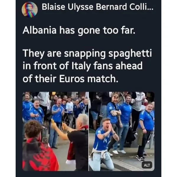The image size is (177, 177).
Task: Select the text 'Albania has gone too far.'
Action: point(79,30)
